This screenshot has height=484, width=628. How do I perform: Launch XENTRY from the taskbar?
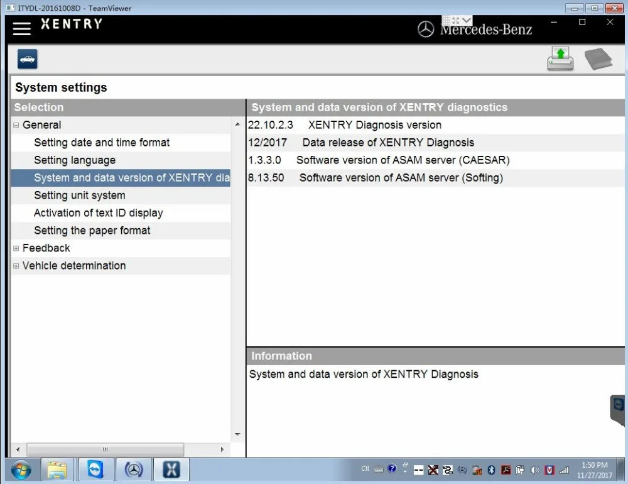pyautogui.click(x=171, y=470)
